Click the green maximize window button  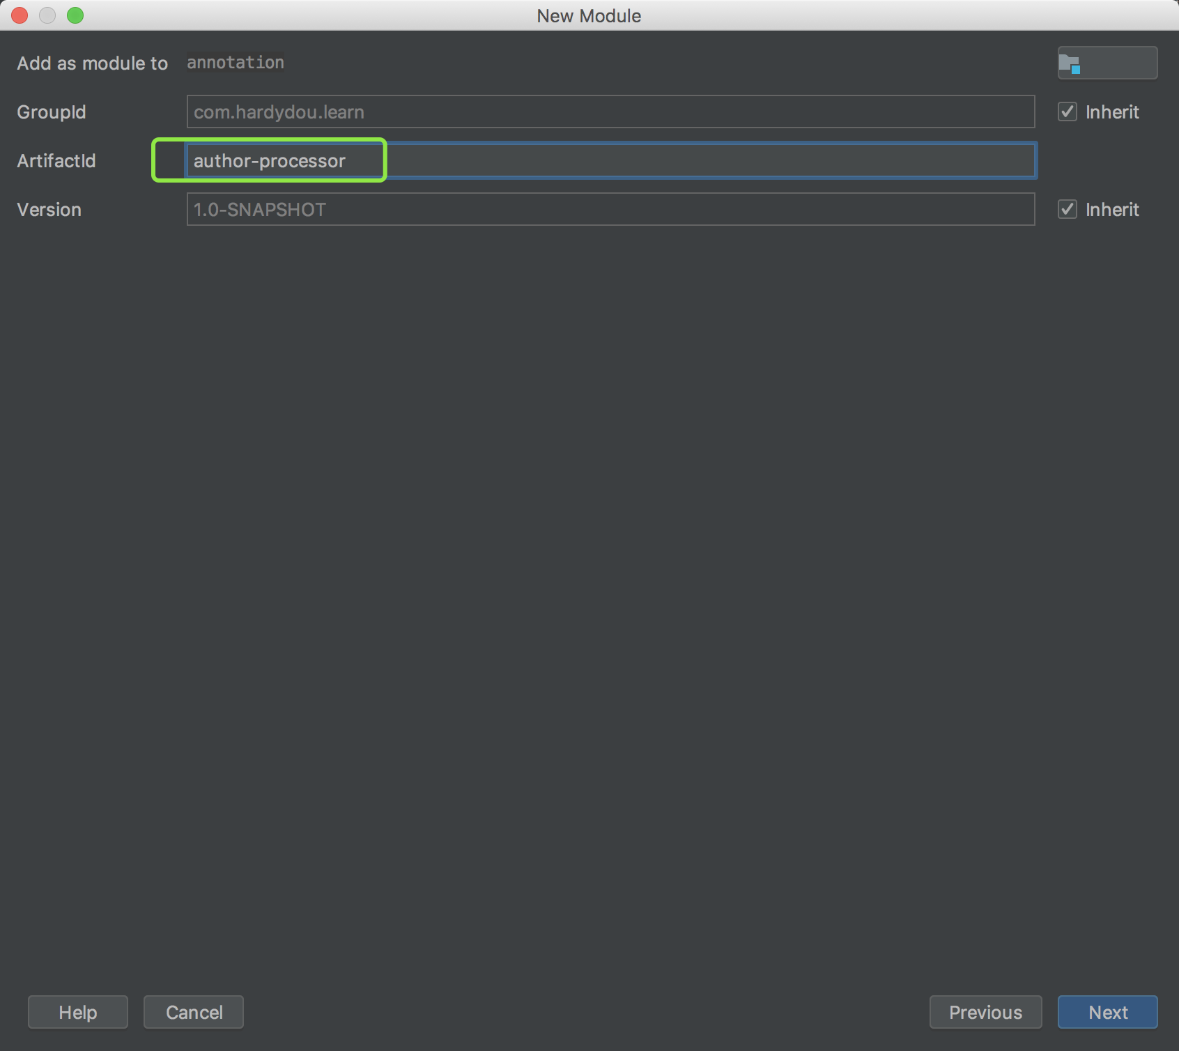click(x=75, y=15)
